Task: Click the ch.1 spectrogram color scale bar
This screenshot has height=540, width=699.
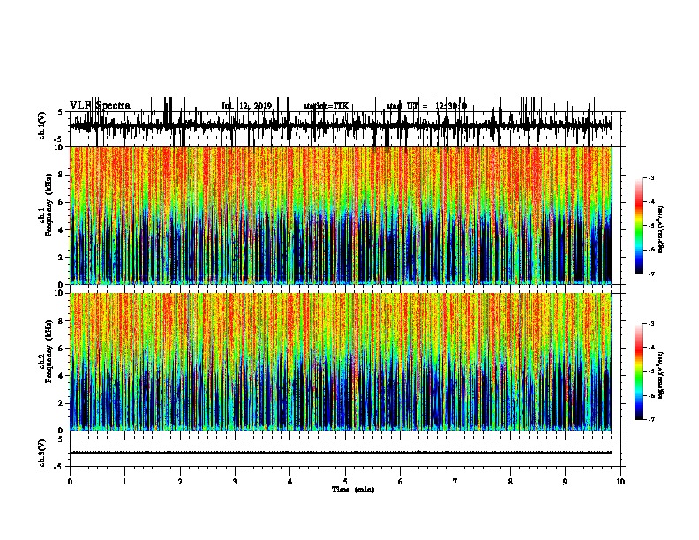Action: pos(639,226)
